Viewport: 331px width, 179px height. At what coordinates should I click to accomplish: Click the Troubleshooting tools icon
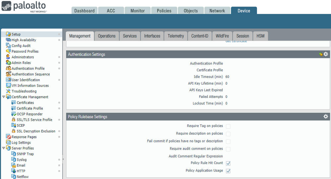8,91
